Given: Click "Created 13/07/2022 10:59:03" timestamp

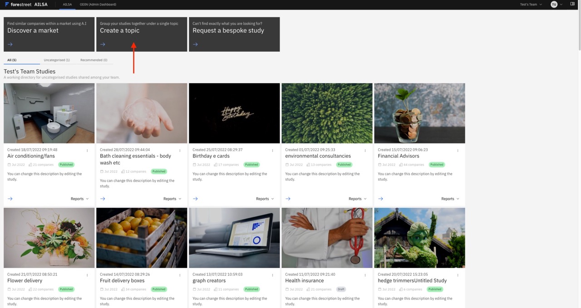Looking at the screenshot, I should pos(217,274).
